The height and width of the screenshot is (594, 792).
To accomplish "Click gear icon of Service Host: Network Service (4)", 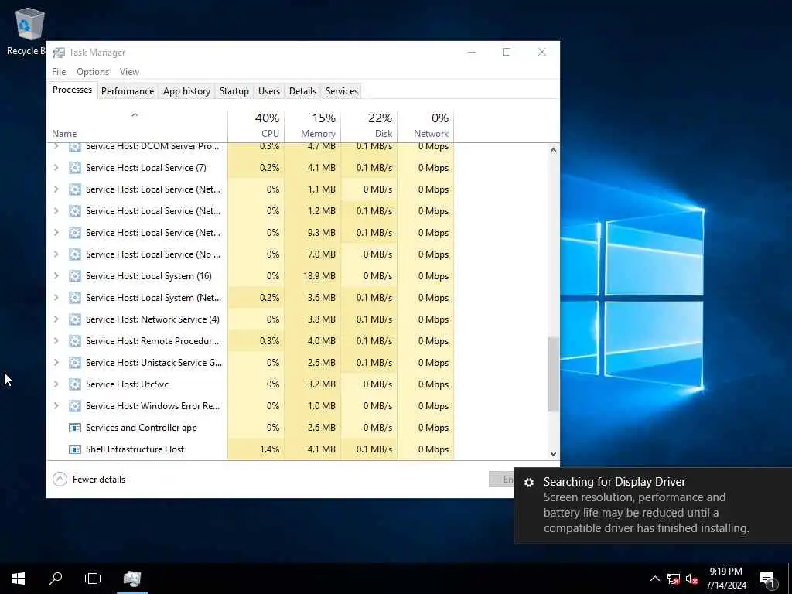I will coord(75,319).
